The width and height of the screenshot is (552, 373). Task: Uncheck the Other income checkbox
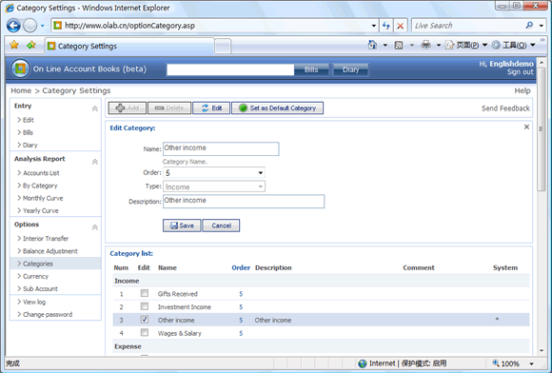[x=145, y=320]
